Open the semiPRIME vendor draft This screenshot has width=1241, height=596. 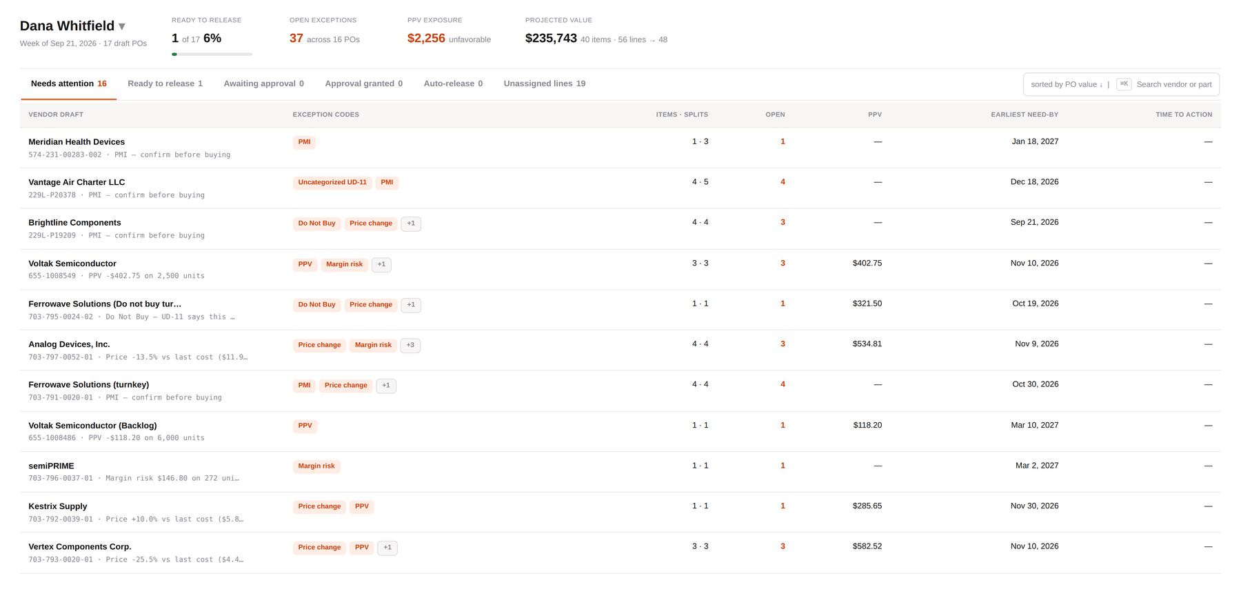(x=51, y=466)
